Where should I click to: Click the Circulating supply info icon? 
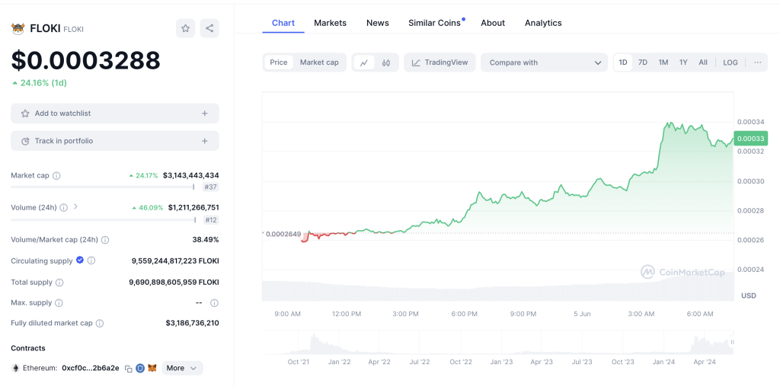pyautogui.click(x=91, y=261)
